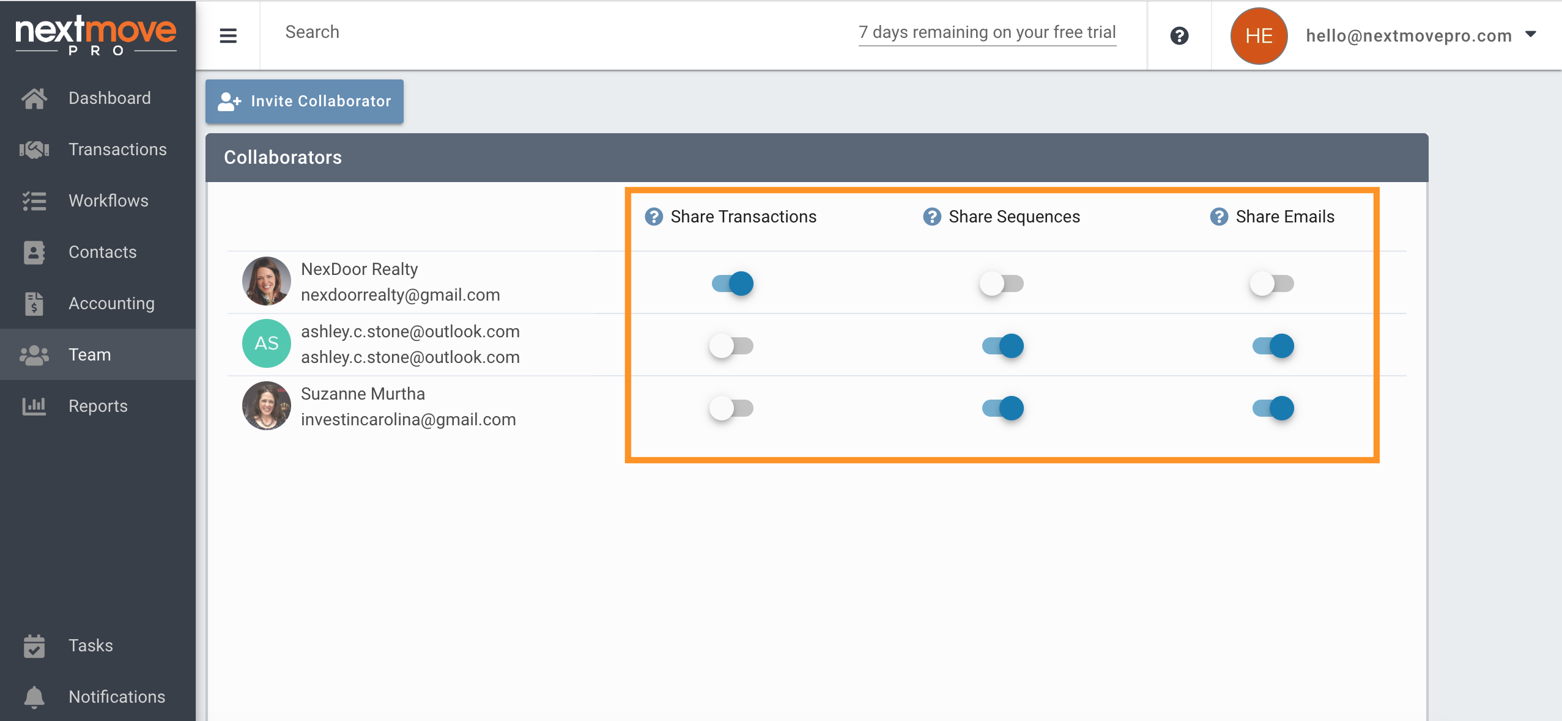The image size is (1562, 721).
Task: Open hello@nextmovepro.com account menu
Action: pyautogui.click(x=1408, y=36)
